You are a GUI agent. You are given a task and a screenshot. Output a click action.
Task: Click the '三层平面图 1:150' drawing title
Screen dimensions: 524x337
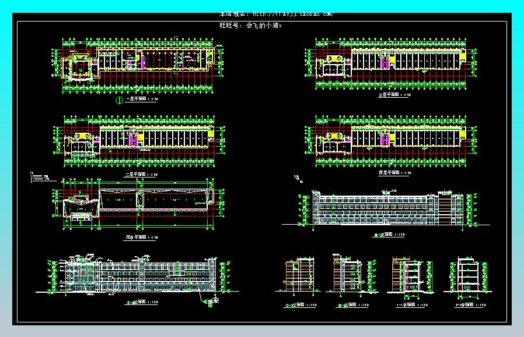point(394,95)
